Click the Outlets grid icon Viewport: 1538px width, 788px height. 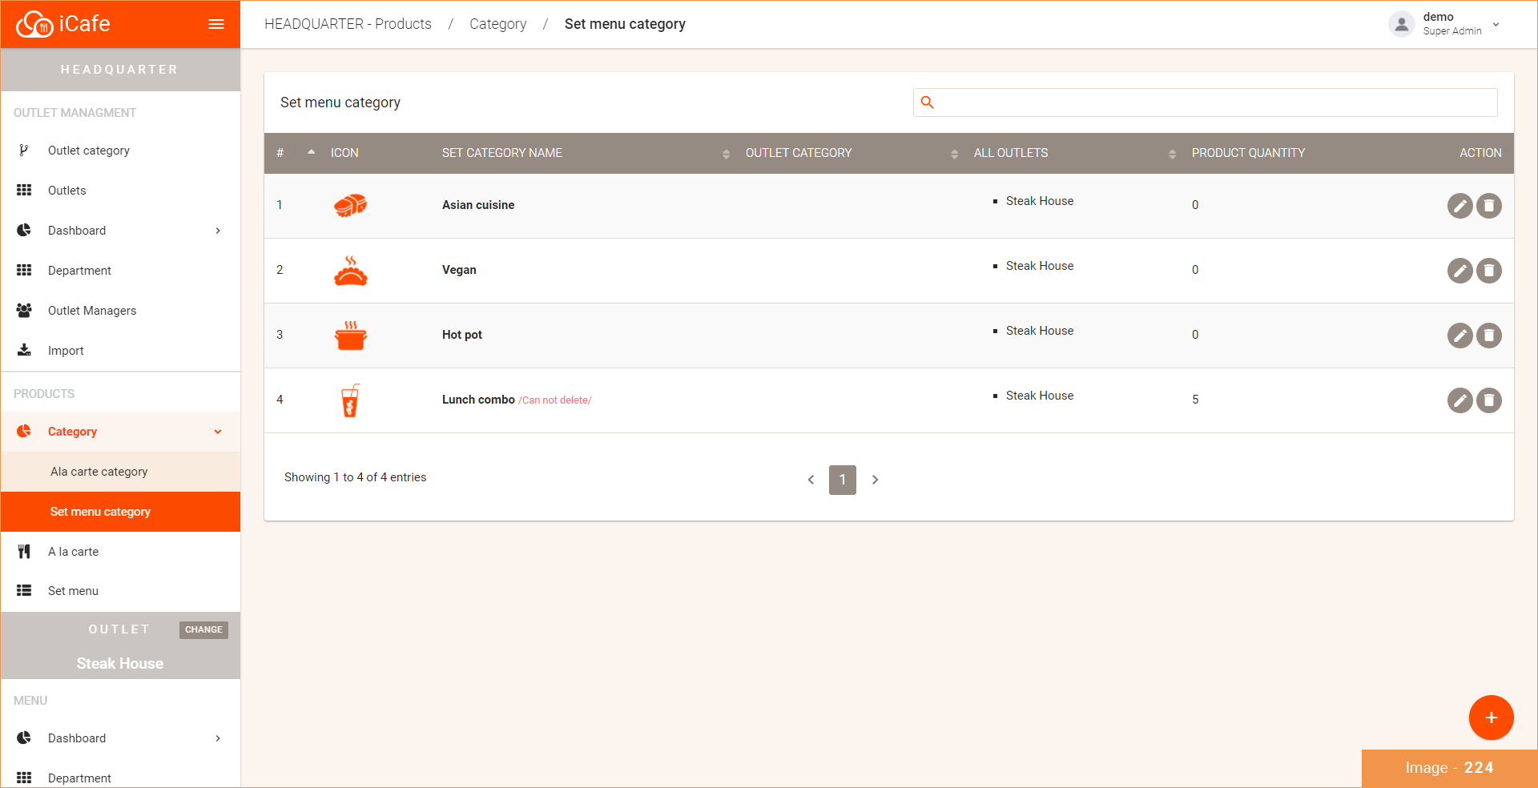pyautogui.click(x=24, y=191)
